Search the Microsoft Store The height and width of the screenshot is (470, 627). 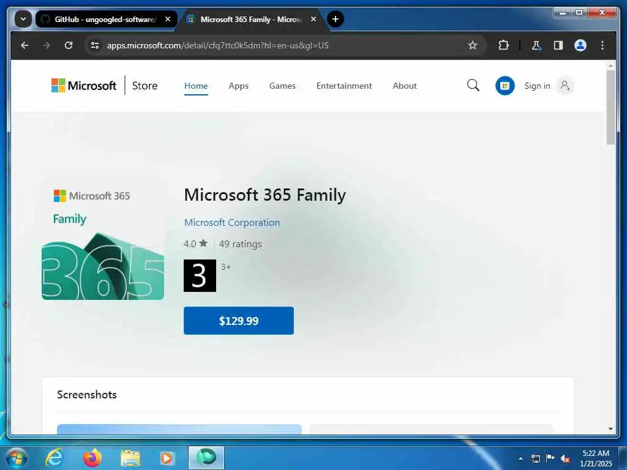(x=473, y=85)
